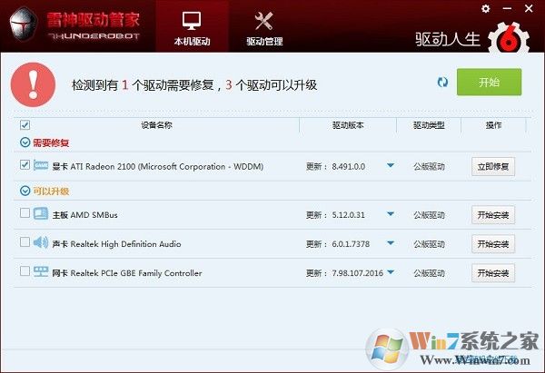Select Realtek High Definition Audio device name

116,244
